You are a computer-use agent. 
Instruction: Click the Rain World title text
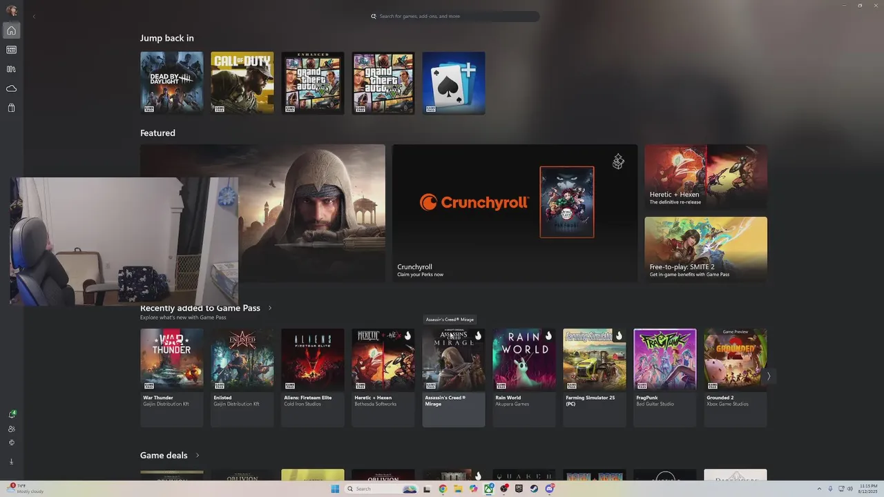point(508,398)
